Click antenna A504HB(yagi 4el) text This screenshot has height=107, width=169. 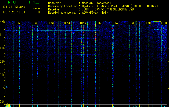pyautogui.click(x=95, y=13)
